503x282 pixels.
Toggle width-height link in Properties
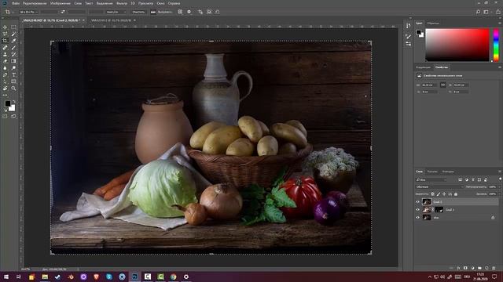point(442,85)
